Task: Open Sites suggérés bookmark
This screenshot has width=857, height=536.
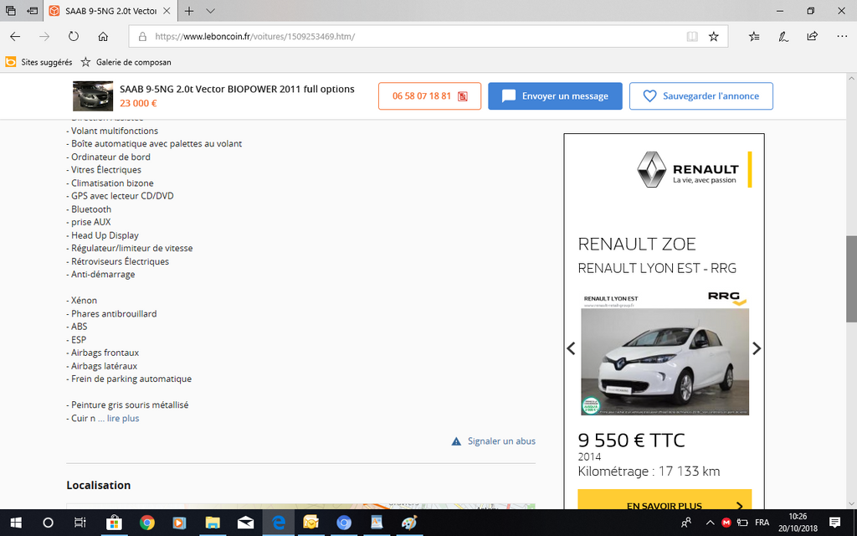Action: pos(38,62)
